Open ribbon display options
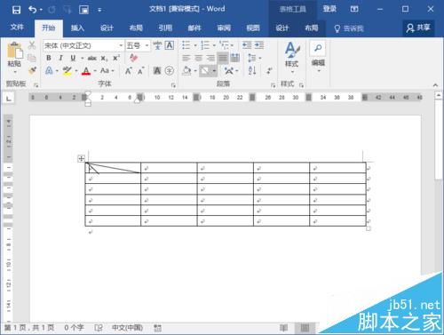The height and width of the screenshot is (335, 444). [x=354, y=9]
